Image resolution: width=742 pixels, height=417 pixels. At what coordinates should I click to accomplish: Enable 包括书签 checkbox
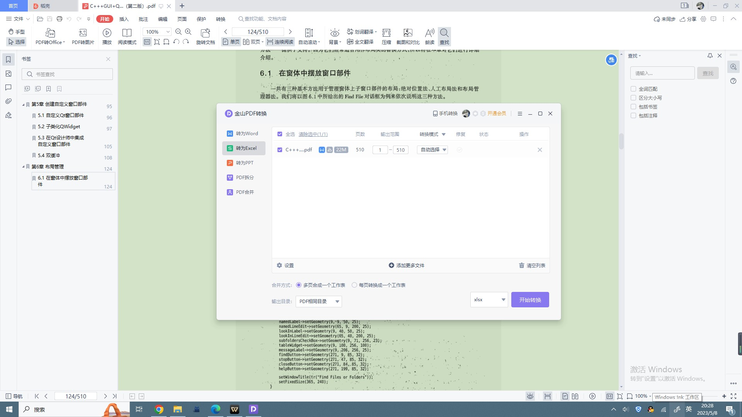[633, 107]
